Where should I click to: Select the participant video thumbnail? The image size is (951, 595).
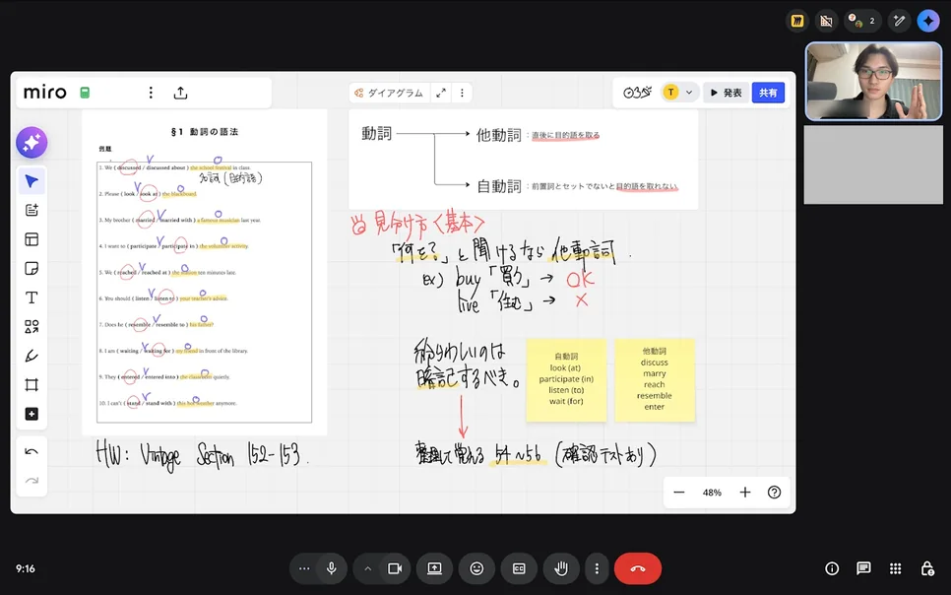(873, 82)
